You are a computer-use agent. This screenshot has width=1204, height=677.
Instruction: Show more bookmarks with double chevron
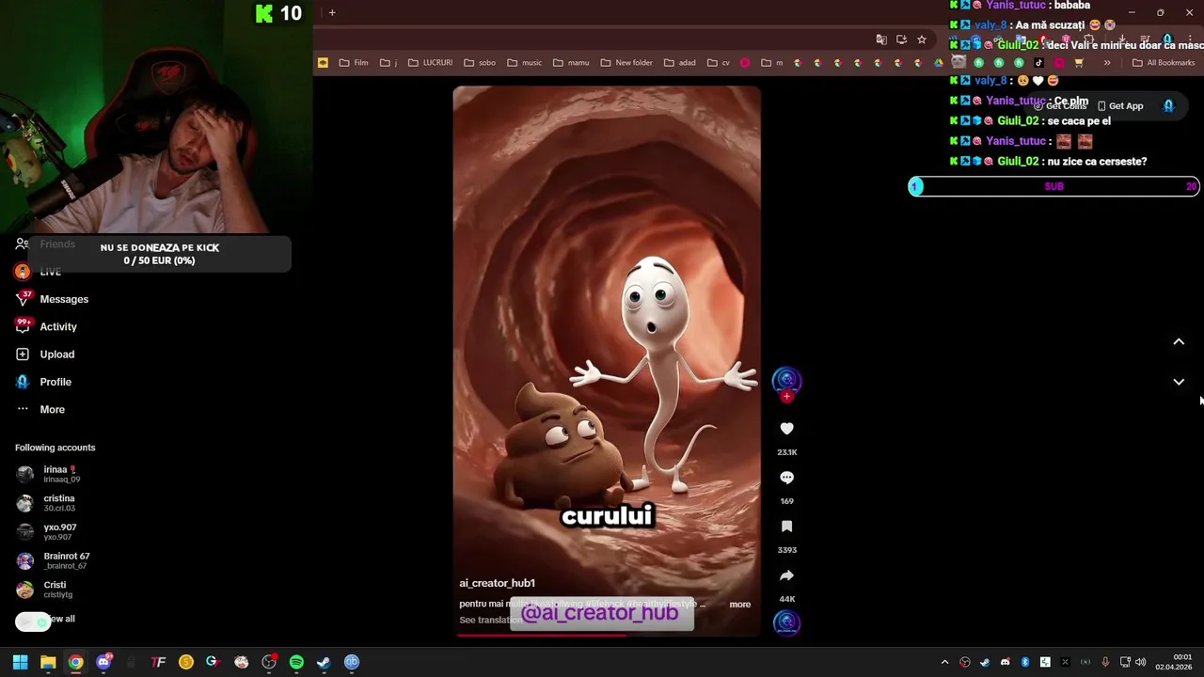(x=1106, y=63)
